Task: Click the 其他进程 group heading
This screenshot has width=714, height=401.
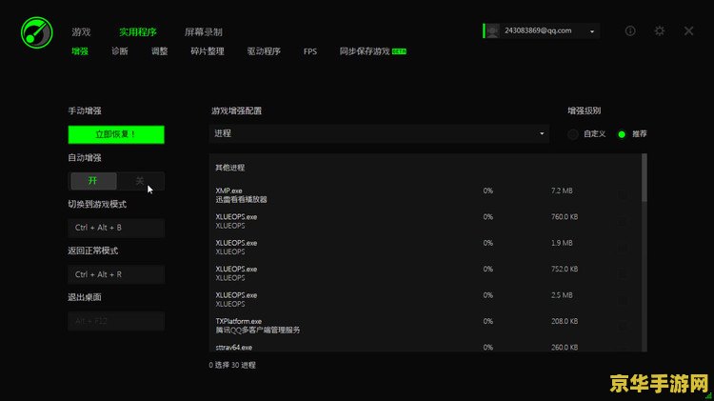Action: click(x=230, y=168)
